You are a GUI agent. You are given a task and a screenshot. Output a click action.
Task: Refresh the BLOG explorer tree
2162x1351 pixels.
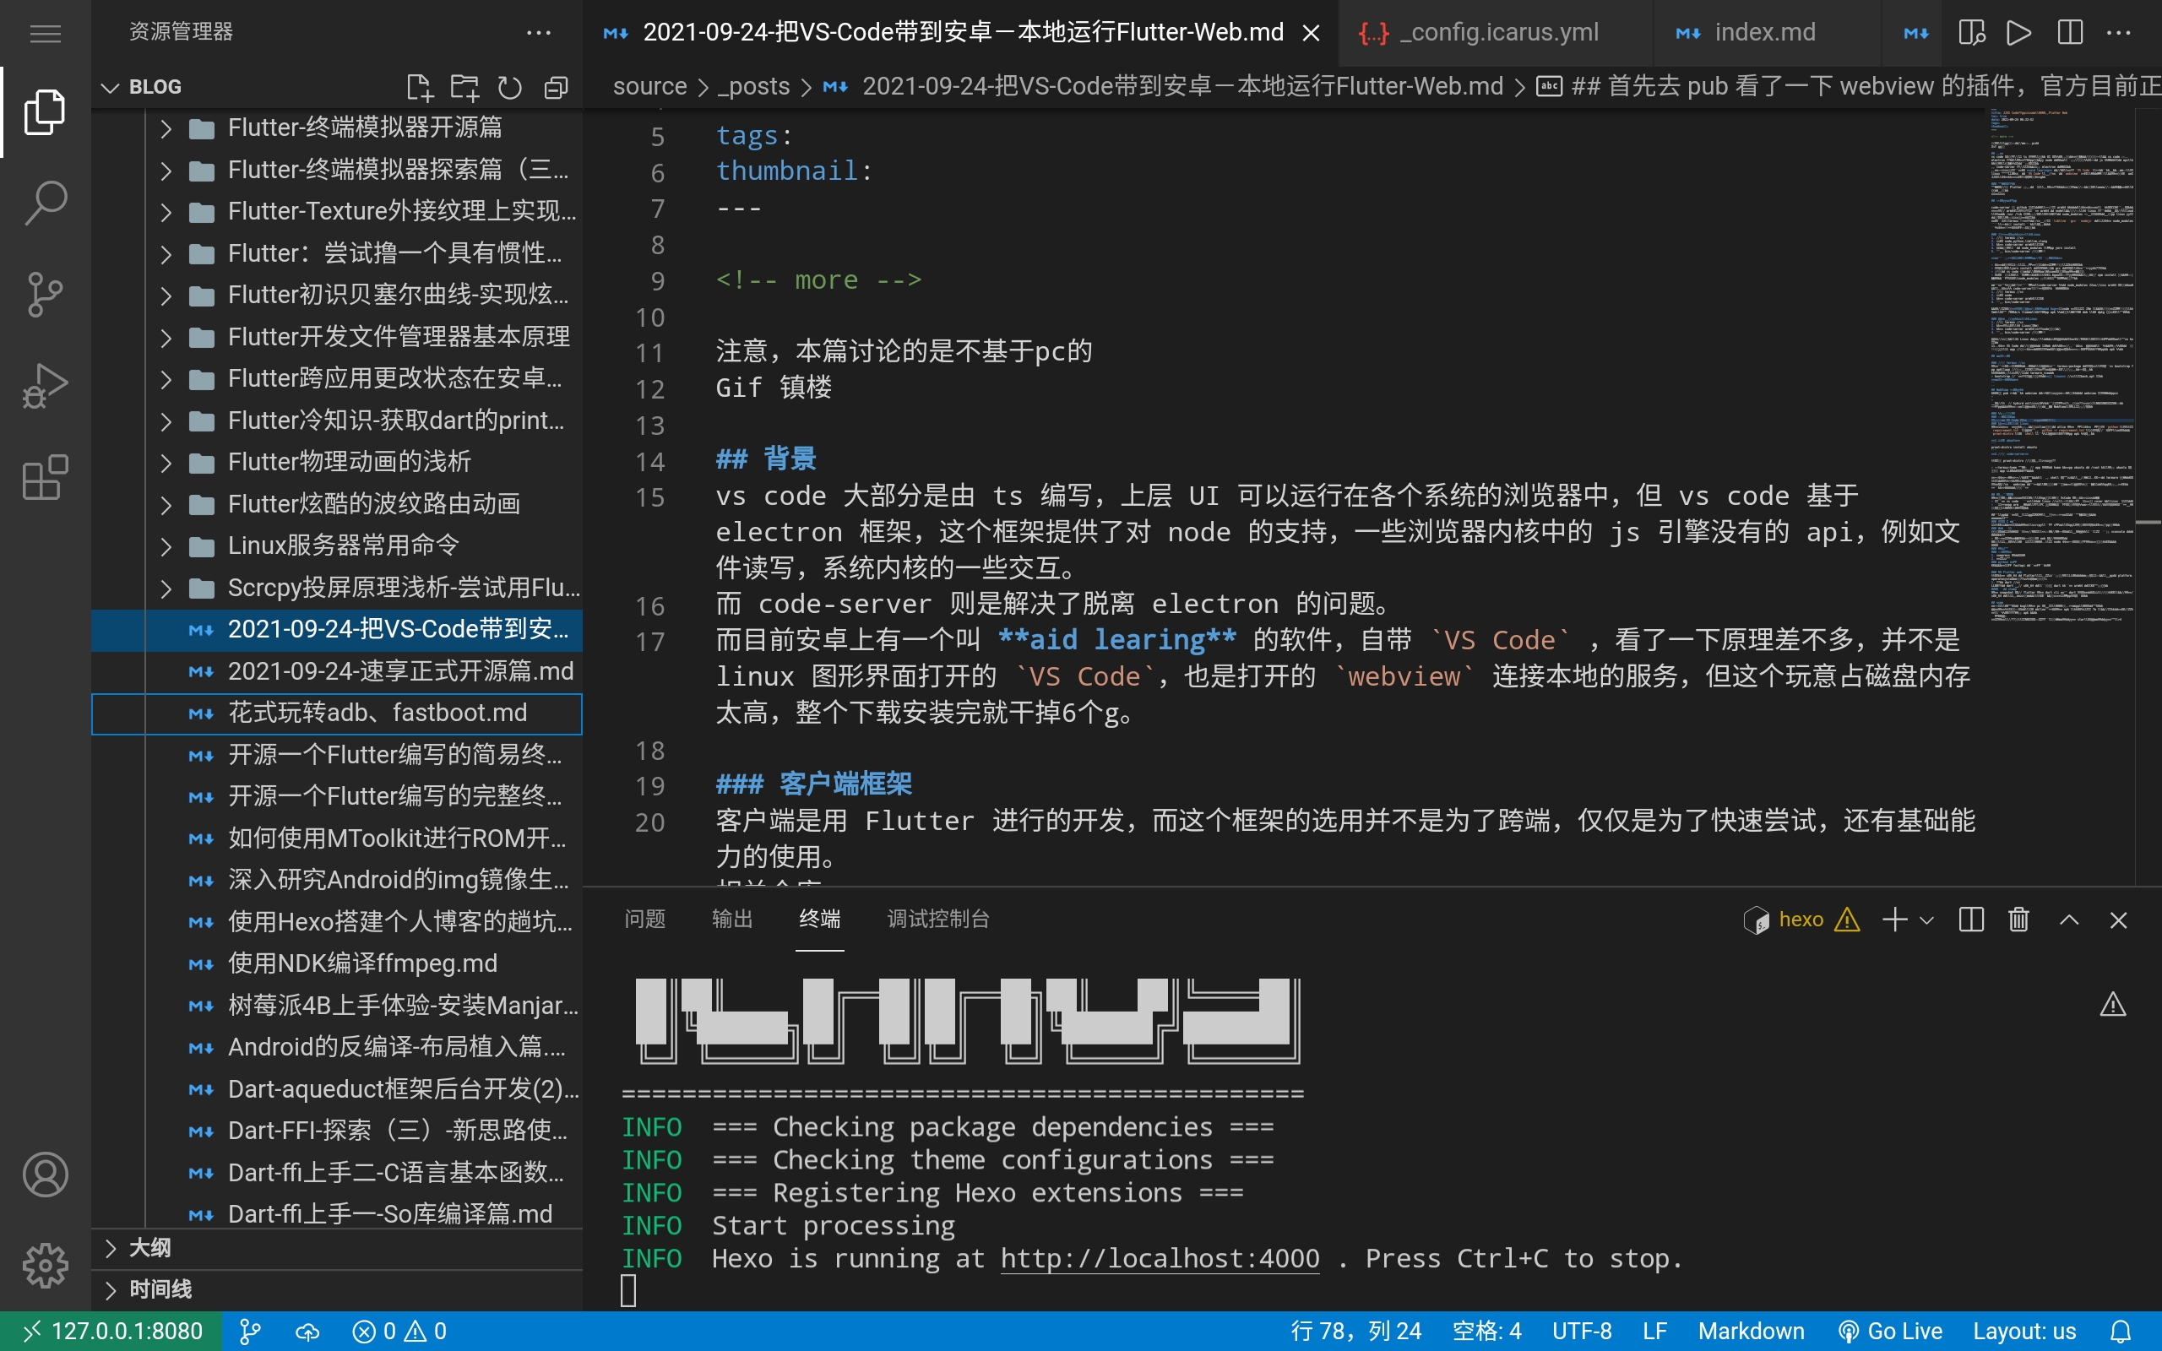[x=510, y=87]
